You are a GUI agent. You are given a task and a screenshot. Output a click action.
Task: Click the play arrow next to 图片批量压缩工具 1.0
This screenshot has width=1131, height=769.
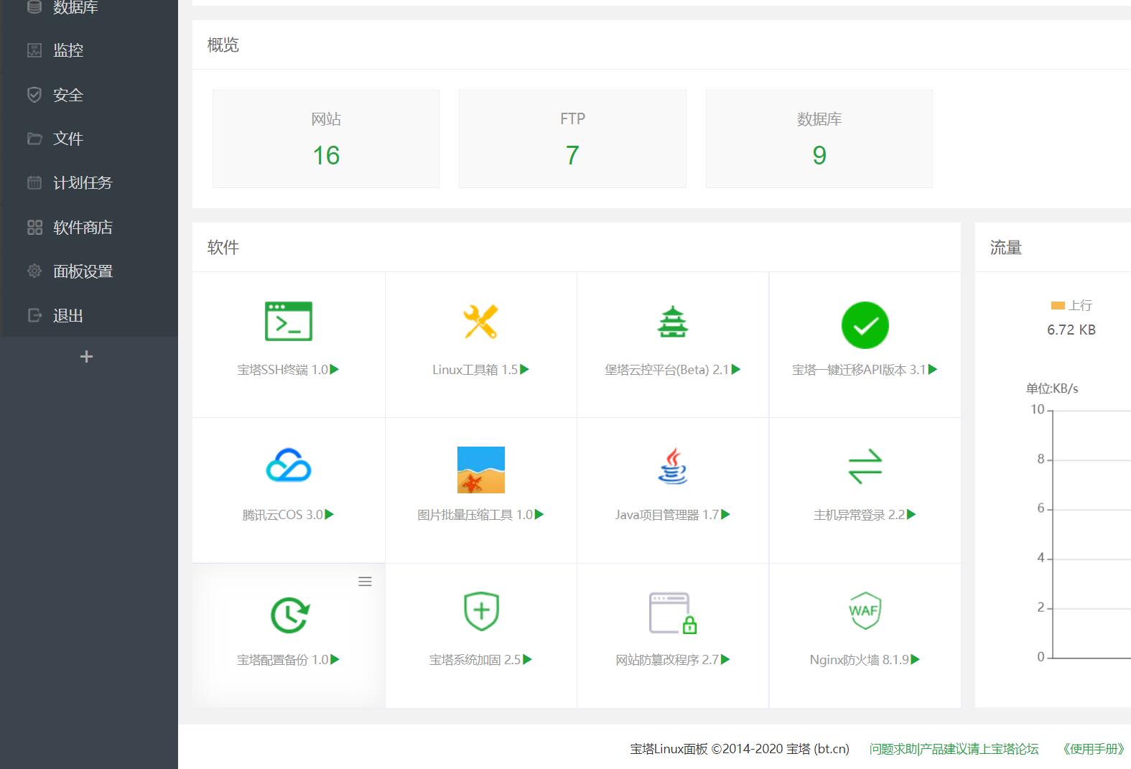click(539, 514)
